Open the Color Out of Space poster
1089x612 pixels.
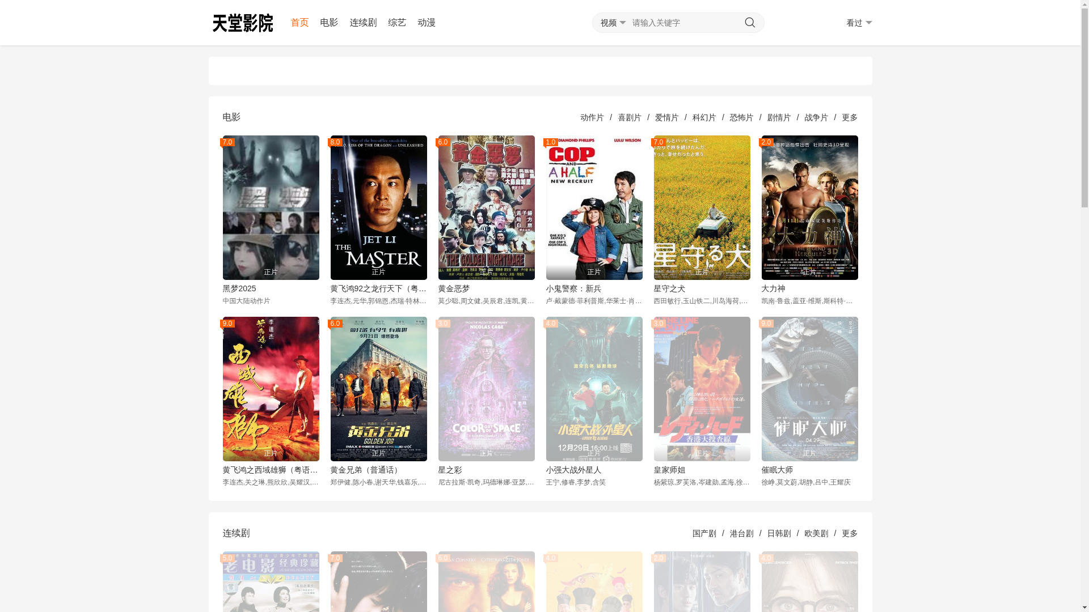(x=487, y=389)
